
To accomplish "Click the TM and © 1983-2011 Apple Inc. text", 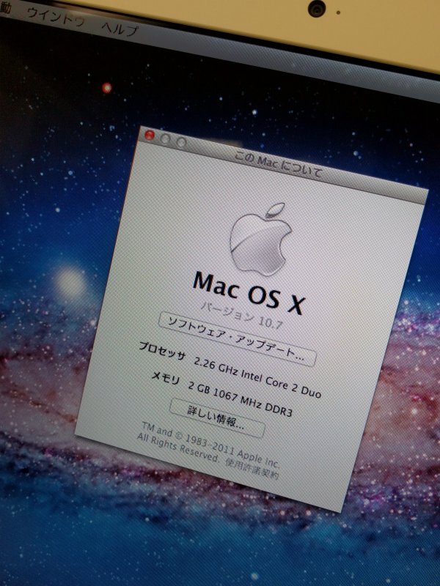I will [210, 445].
